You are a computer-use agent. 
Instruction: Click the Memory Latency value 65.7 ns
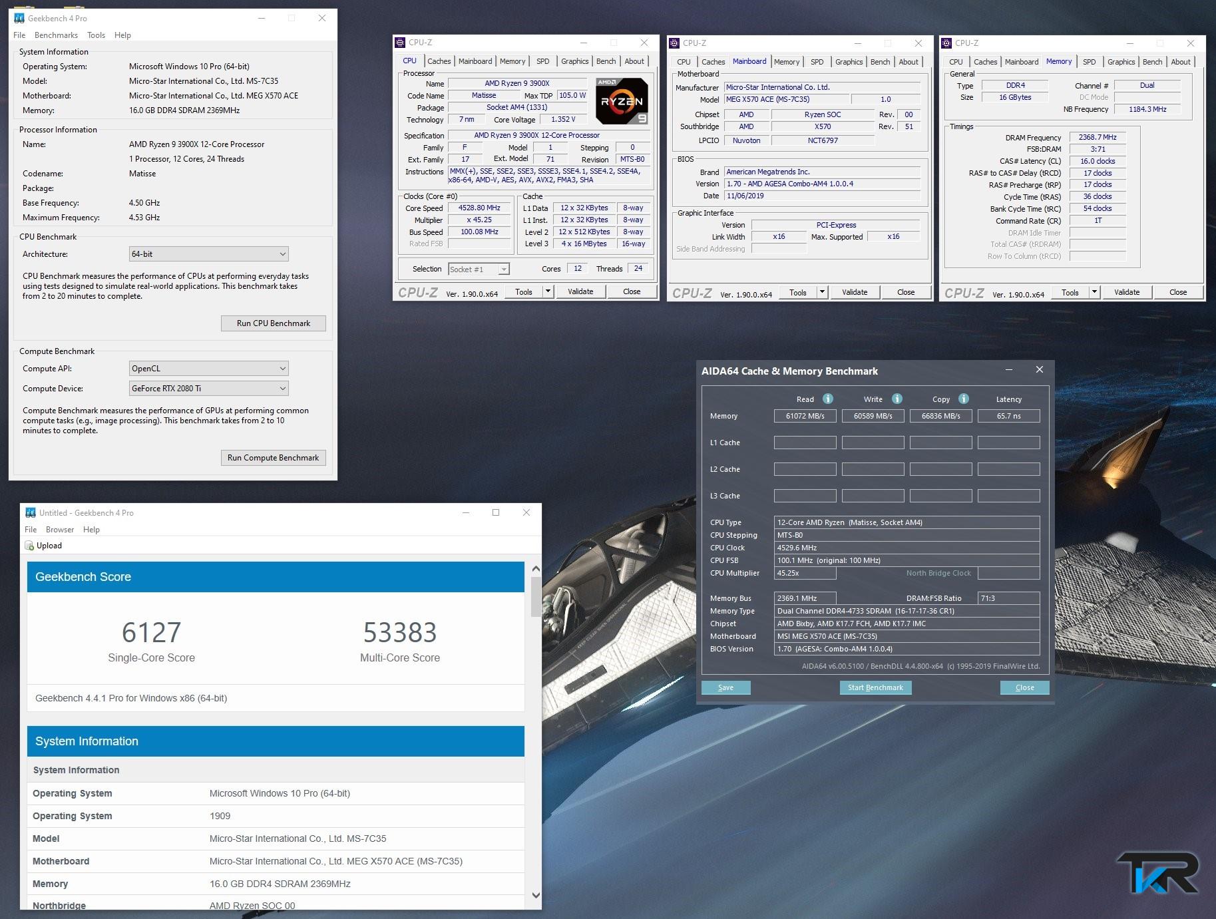click(x=1008, y=416)
